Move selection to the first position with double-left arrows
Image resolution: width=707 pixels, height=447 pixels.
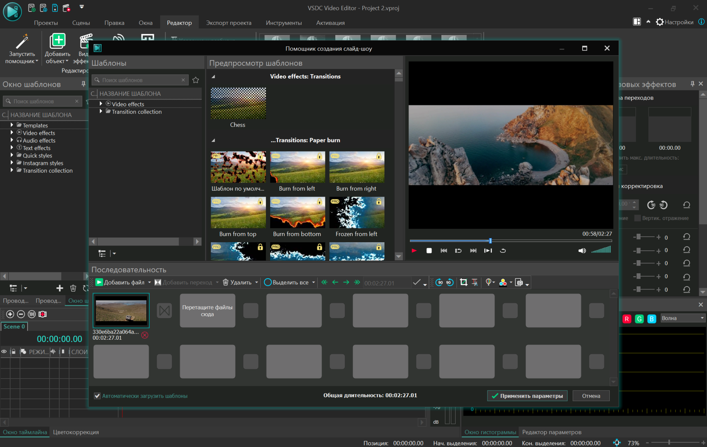[324, 282]
